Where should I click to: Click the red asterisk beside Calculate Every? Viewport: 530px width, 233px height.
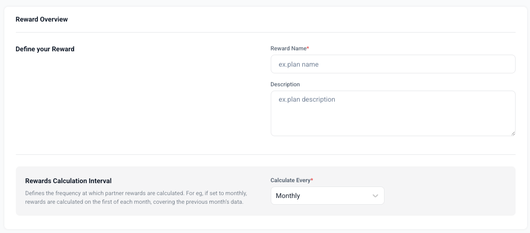[x=312, y=180]
